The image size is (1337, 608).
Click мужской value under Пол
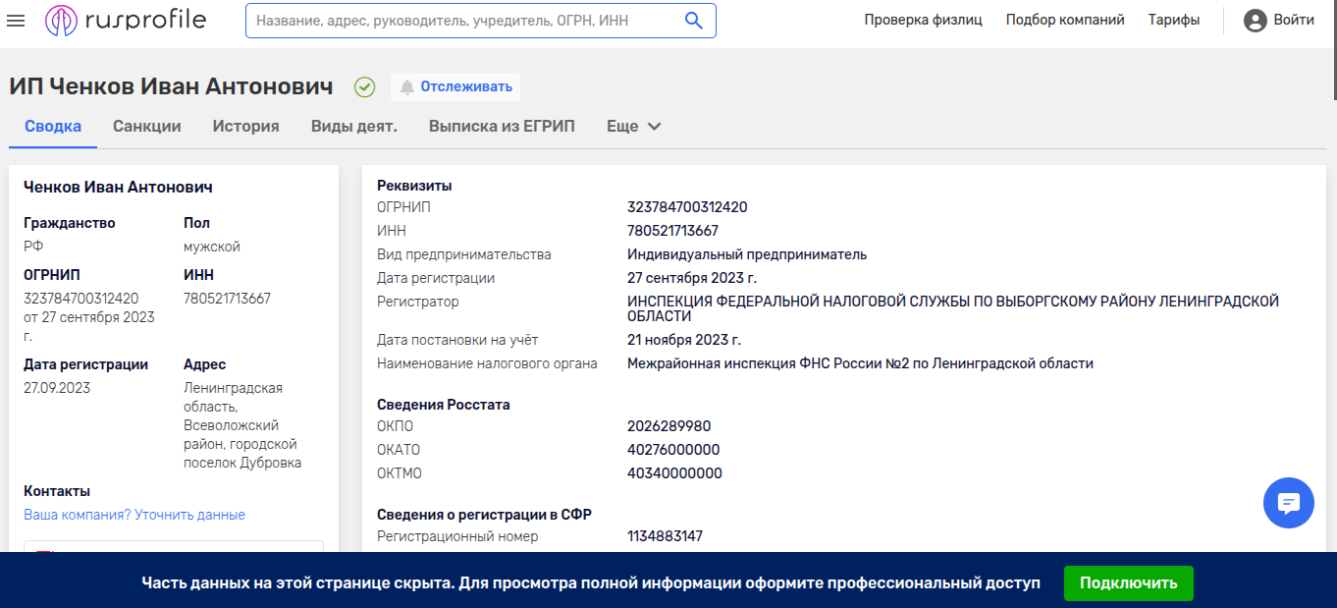[x=212, y=247]
